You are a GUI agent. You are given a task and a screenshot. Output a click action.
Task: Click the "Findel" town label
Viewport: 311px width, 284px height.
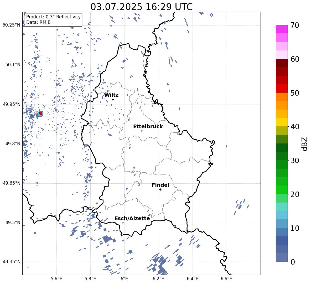[x=160, y=185]
